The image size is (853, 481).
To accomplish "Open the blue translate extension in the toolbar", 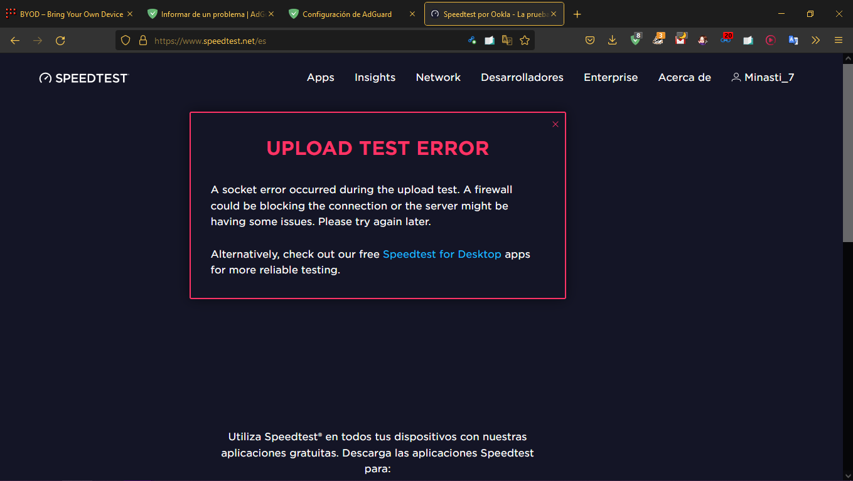I will coord(793,40).
